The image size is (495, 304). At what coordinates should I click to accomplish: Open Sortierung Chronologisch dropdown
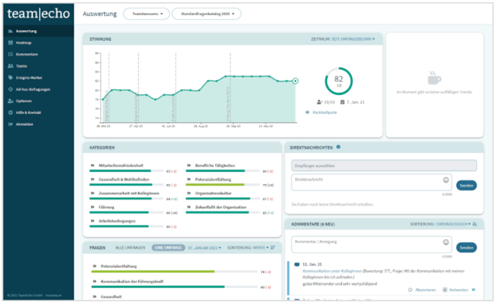pyautogui.click(x=453, y=224)
